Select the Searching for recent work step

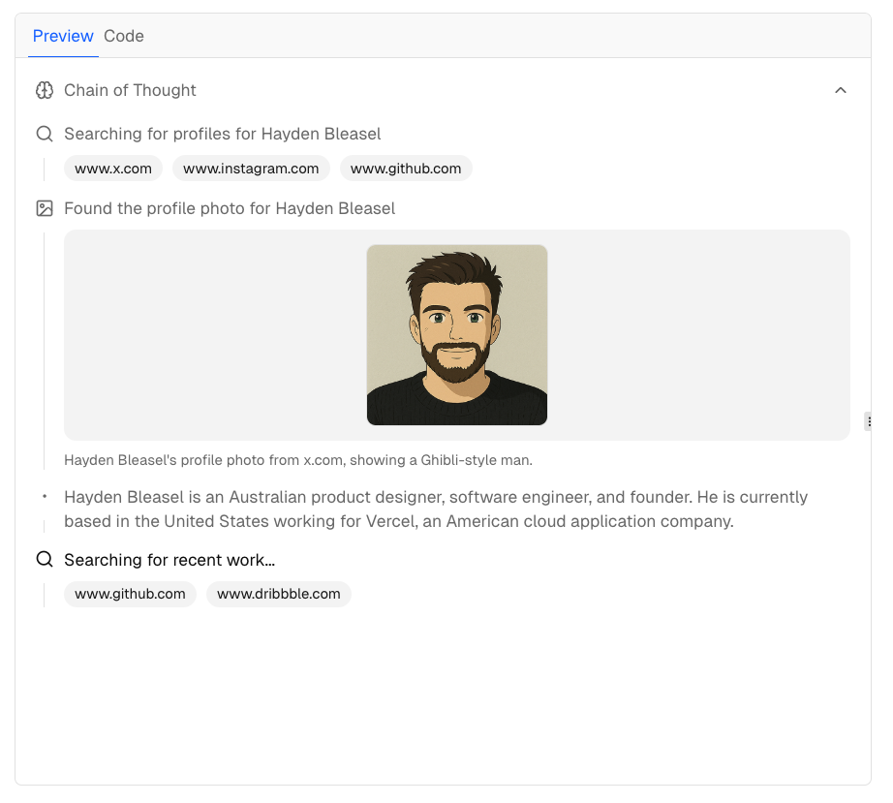click(x=169, y=560)
